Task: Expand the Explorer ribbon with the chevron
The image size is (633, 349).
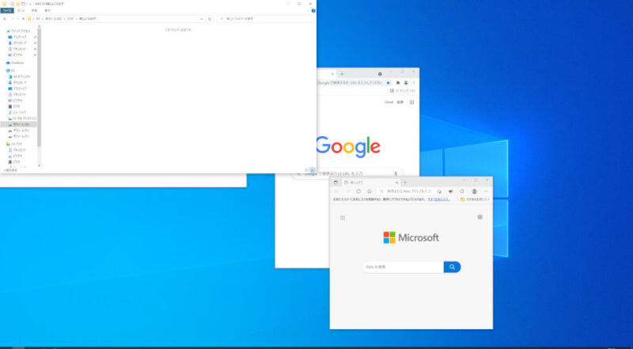Action: [309, 10]
